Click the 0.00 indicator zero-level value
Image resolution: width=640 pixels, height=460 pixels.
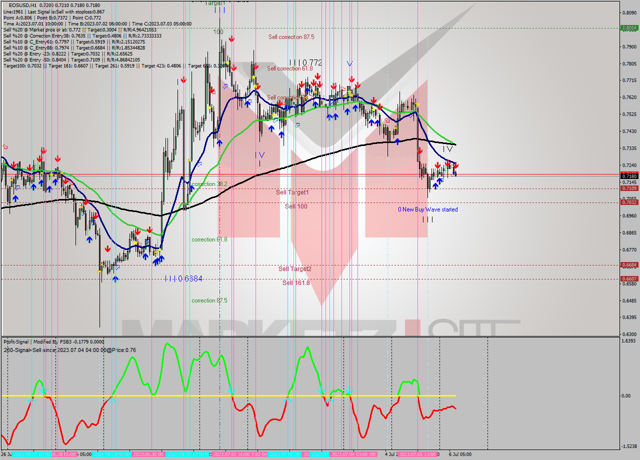(x=626, y=395)
